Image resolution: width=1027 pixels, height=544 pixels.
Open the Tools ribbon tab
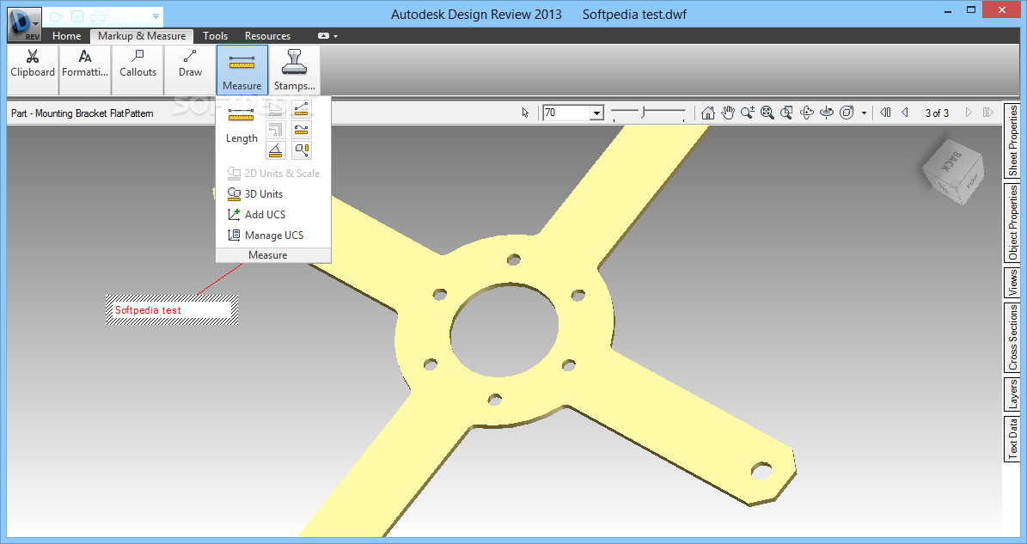(215, 36)
